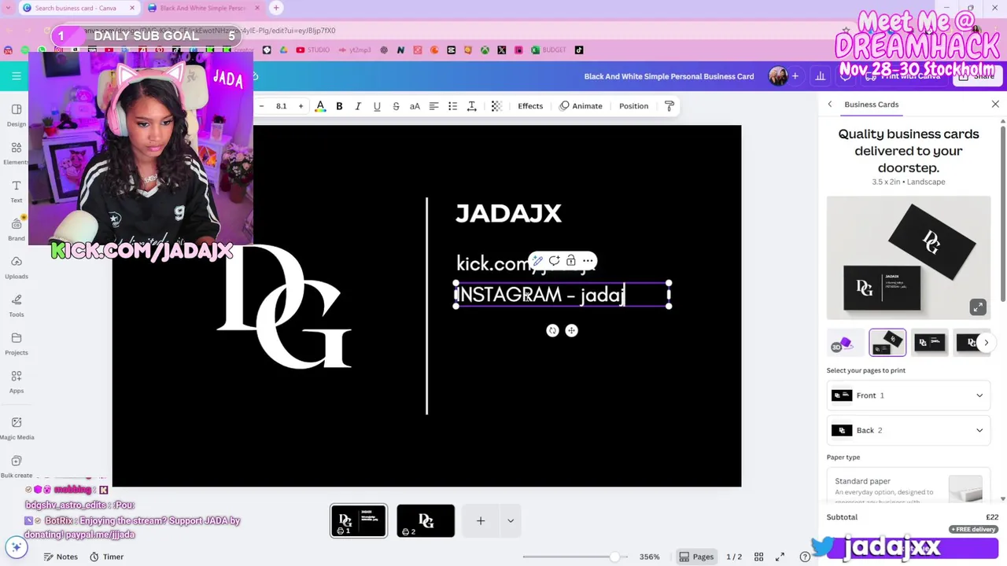This screenshot has height=566, width=1007.
Task: Open more options on floating toolbar
Action: (588, 261)
